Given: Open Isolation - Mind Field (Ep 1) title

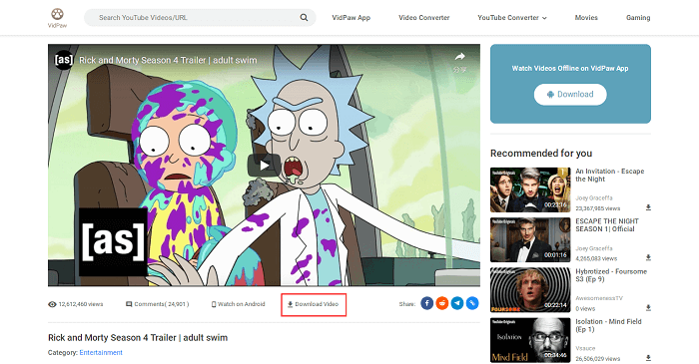Looking at the screenshot, I should (x=608, y=325).
